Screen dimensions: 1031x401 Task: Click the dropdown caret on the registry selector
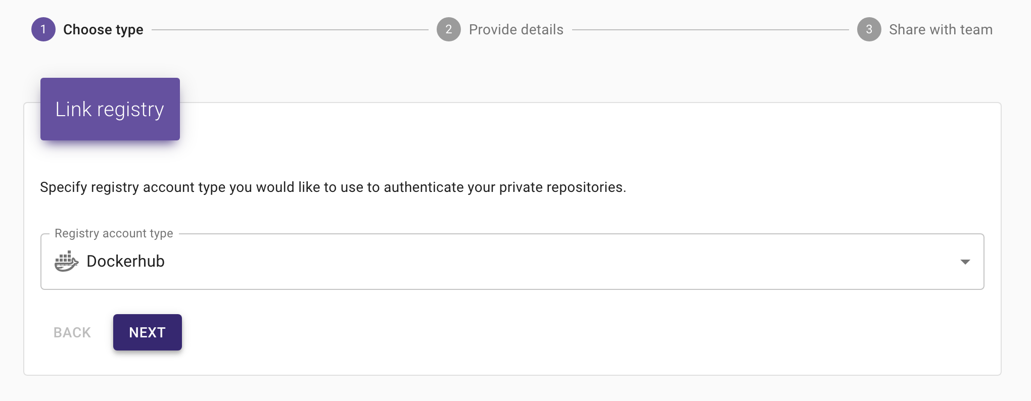965,261
